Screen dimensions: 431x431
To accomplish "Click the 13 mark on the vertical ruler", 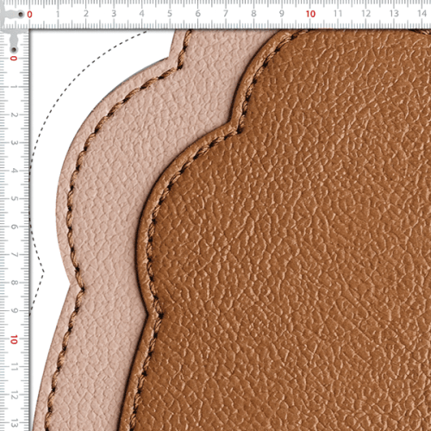I will 14,423.
